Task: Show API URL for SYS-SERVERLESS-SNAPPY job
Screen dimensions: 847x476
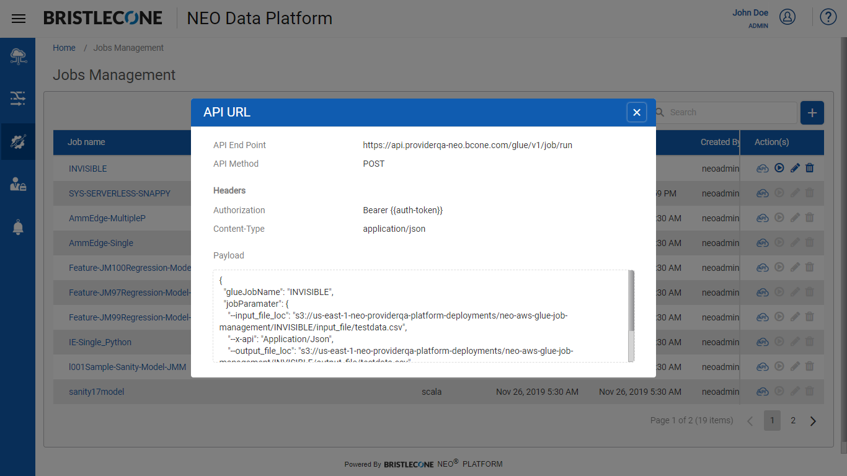Action: (763, 193)
